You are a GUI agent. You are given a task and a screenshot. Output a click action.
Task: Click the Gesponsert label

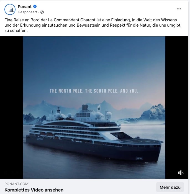tap(27, 12)
